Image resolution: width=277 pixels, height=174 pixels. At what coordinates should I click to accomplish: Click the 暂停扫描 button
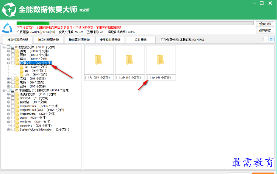(x=265, y=24)
